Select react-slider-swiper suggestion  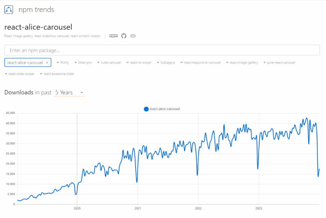[20, 74]
